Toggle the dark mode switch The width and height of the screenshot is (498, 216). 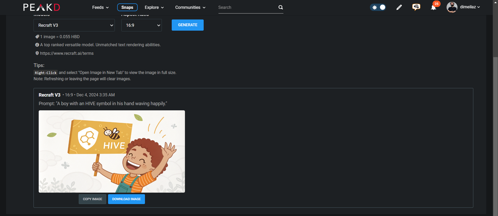[378, 7]
